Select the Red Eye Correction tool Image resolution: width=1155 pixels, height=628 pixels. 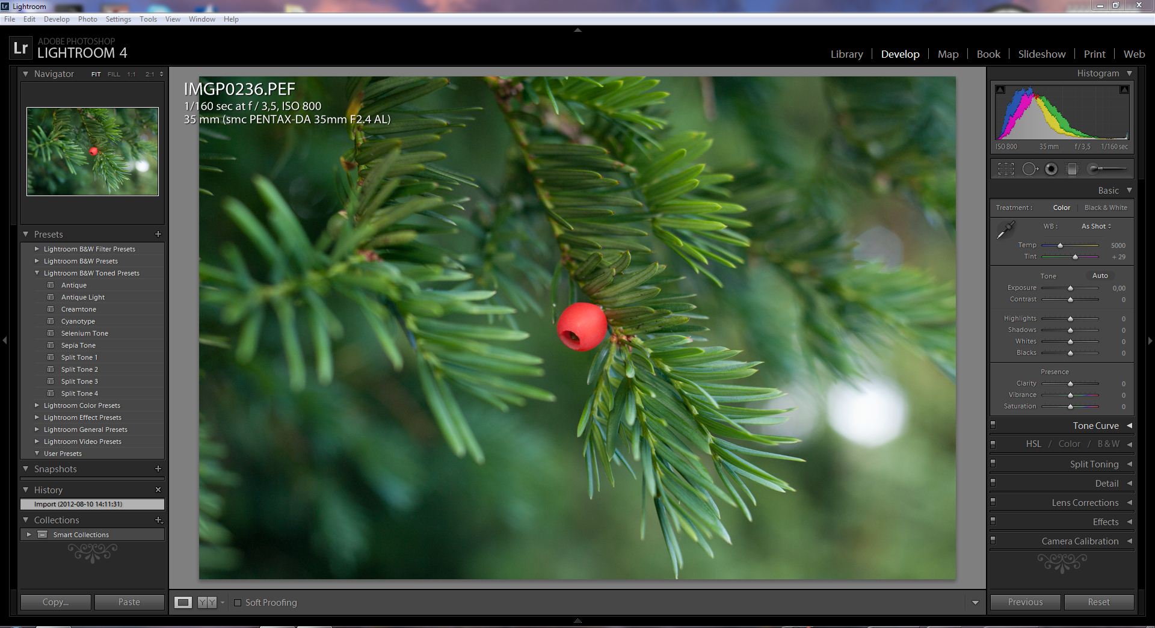1051,169
